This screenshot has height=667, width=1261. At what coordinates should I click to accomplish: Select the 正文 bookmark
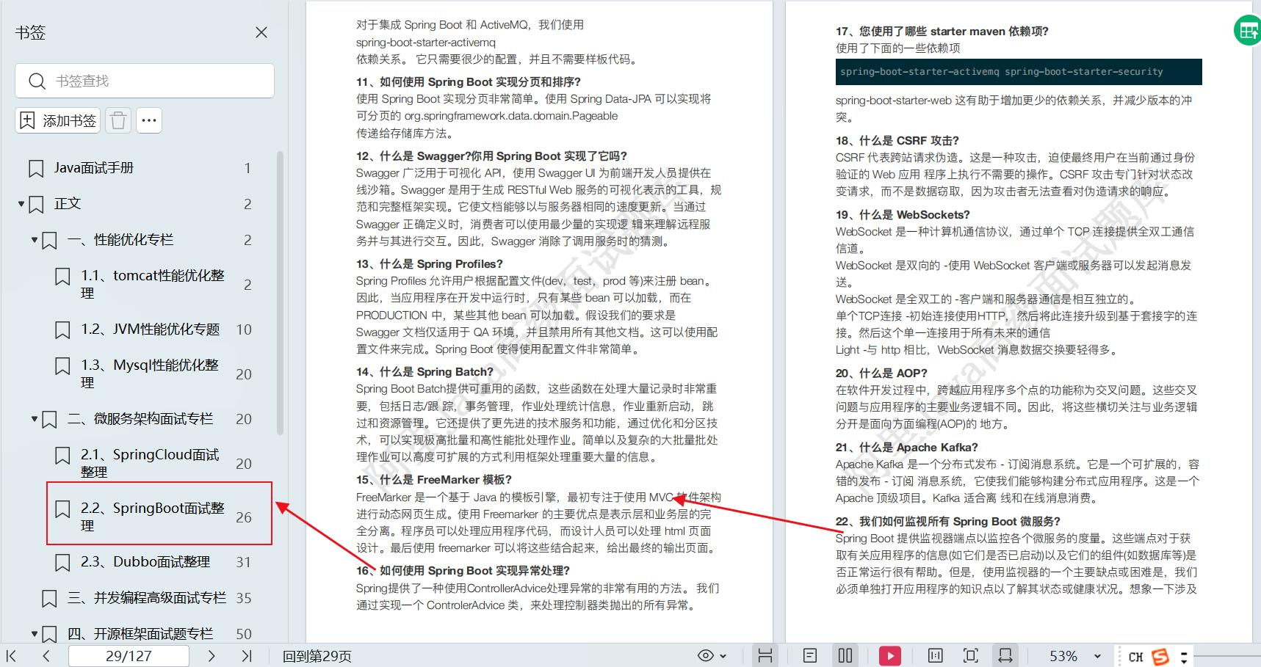68,204
